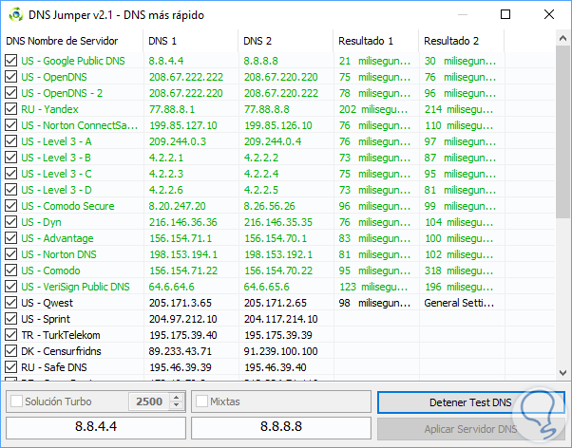Uncheck the US - Level 3 - A checkbox

[x=11, y=141]
